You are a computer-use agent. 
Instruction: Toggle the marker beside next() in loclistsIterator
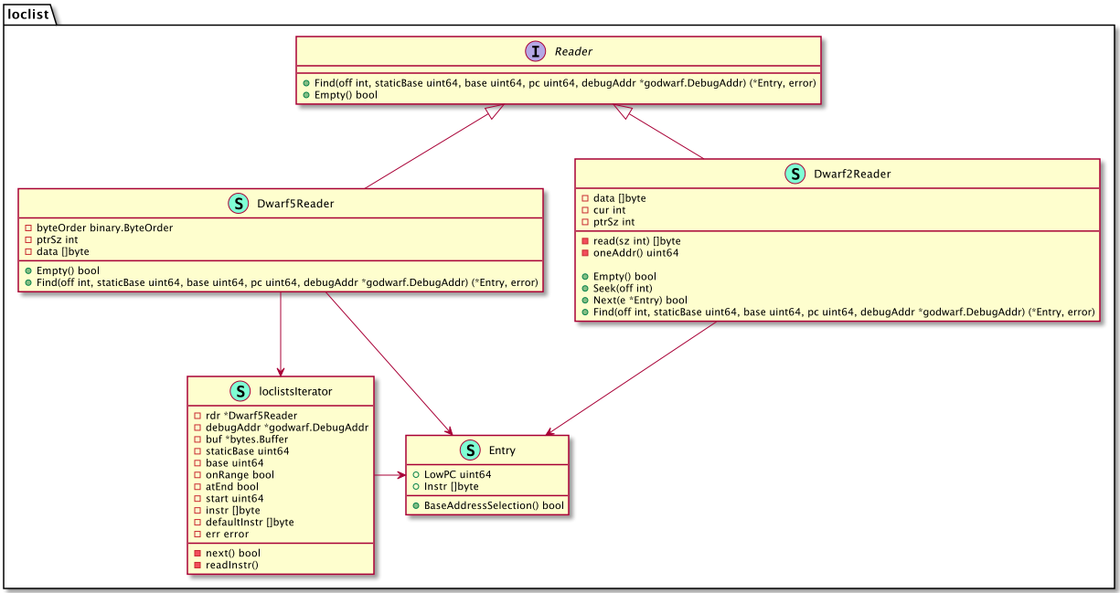(196, 553)
